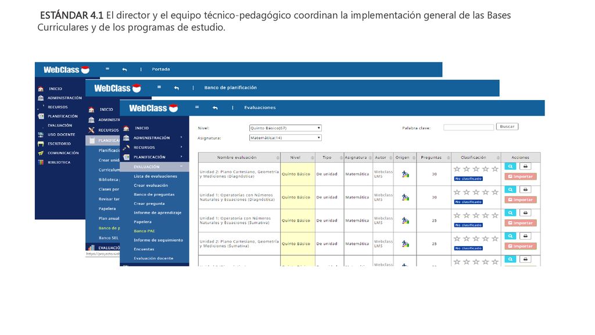
Task: Print the Unidad 2 Plano Cartesiano (Diagnóstica) evaluation
Action: pos(525,166)
